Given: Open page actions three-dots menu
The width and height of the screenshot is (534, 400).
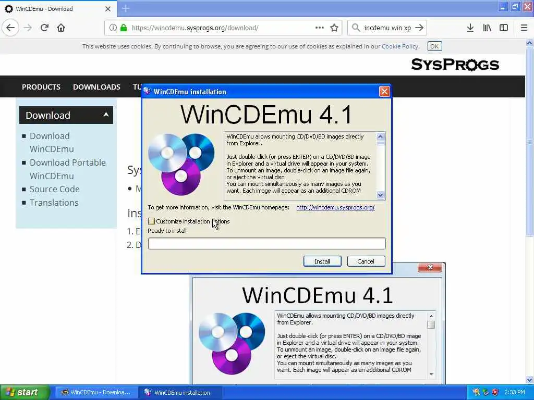Looking at the screenshot, I should click(320, 28).
